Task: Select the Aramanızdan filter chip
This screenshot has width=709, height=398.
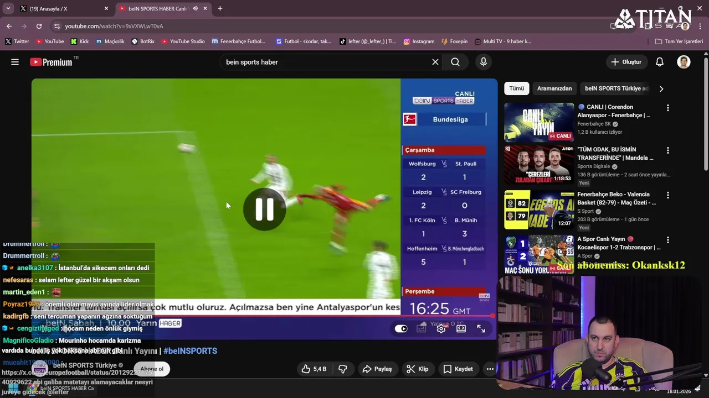Action: [554, 88]
